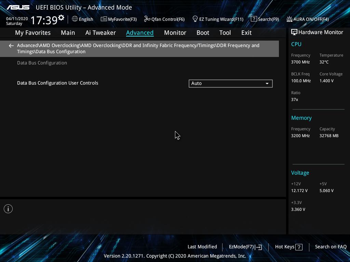Click the EzMode exit arrow icon
350x262 pixels.
[x=258, y=247]
